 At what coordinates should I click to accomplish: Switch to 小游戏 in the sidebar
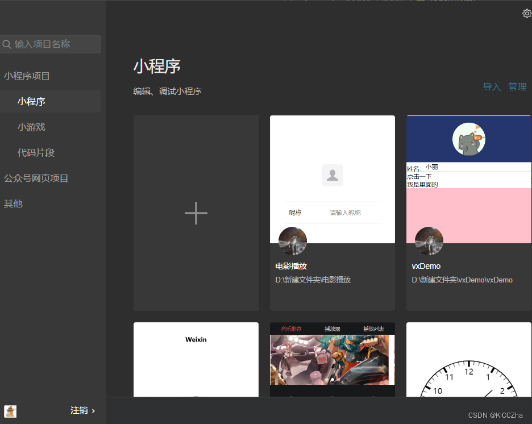click(31, 127)
